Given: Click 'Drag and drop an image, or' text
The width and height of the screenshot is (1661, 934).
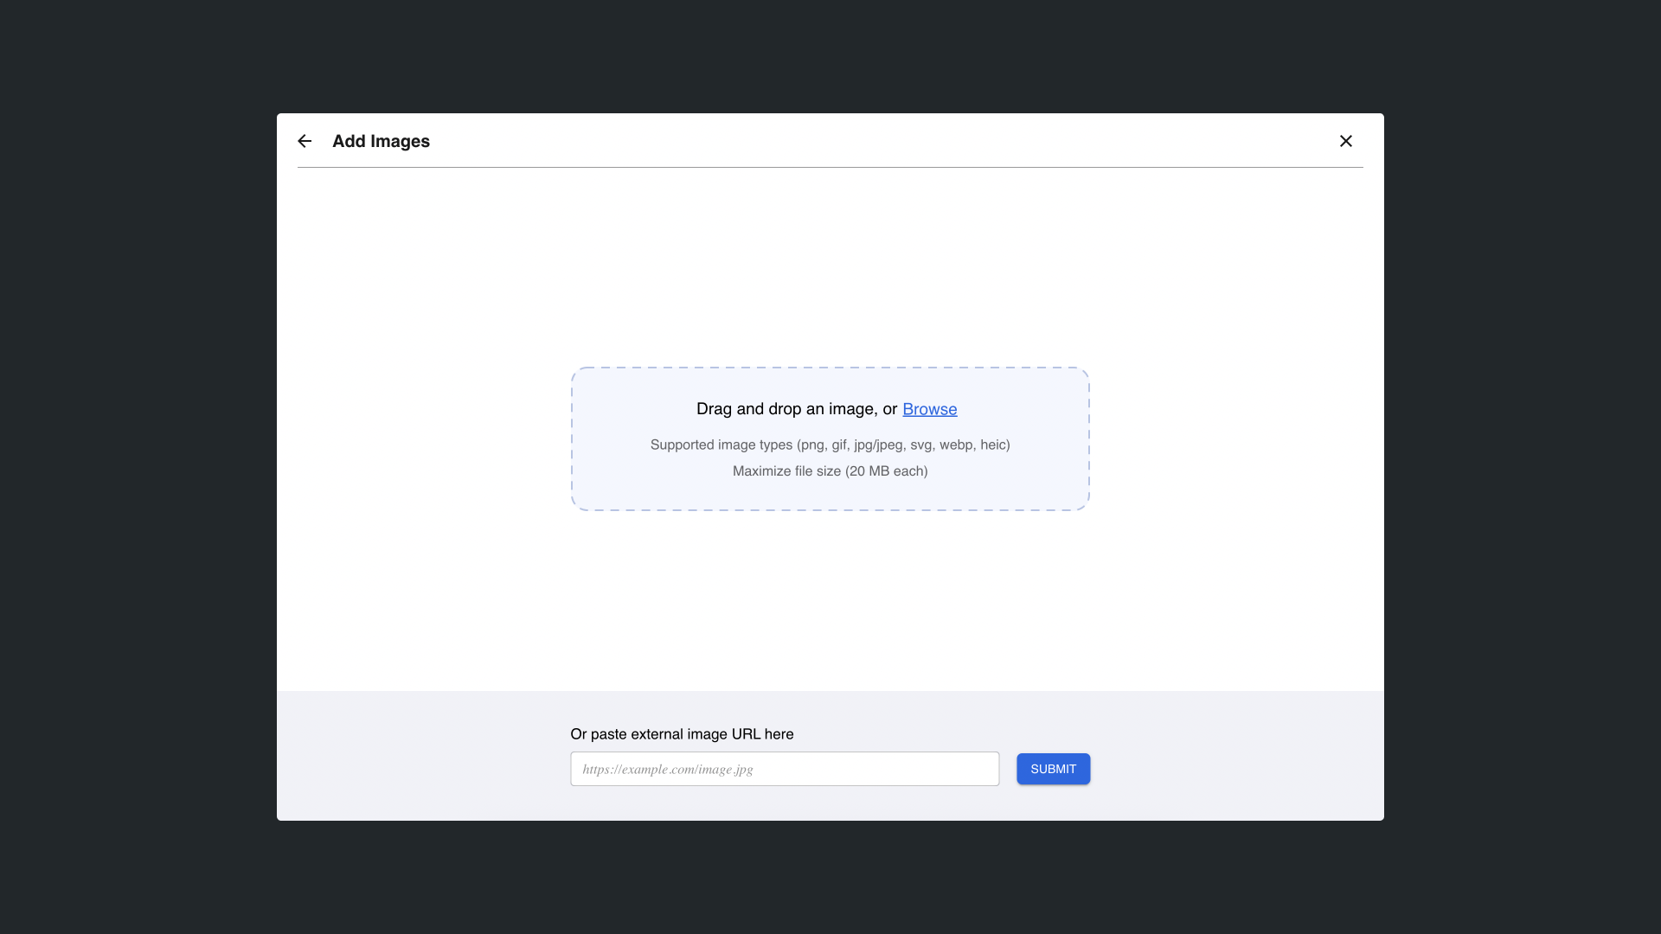Looking at the screenshot, I should pos(796,409).
